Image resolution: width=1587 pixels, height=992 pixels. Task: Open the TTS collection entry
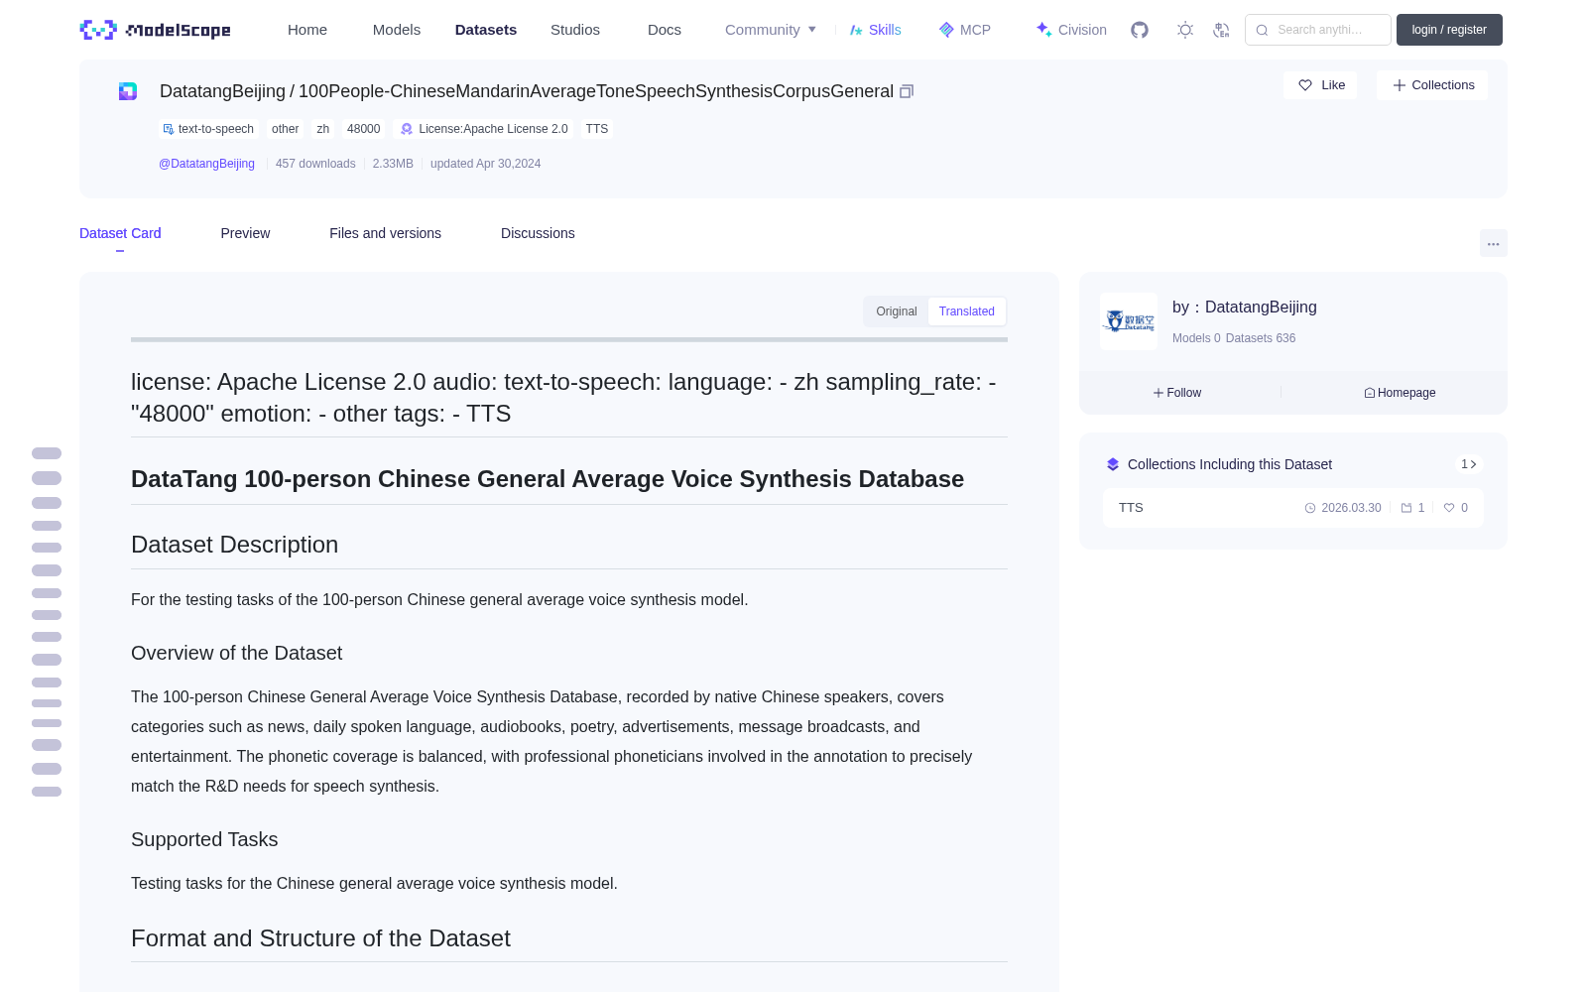click(1293, 508)
